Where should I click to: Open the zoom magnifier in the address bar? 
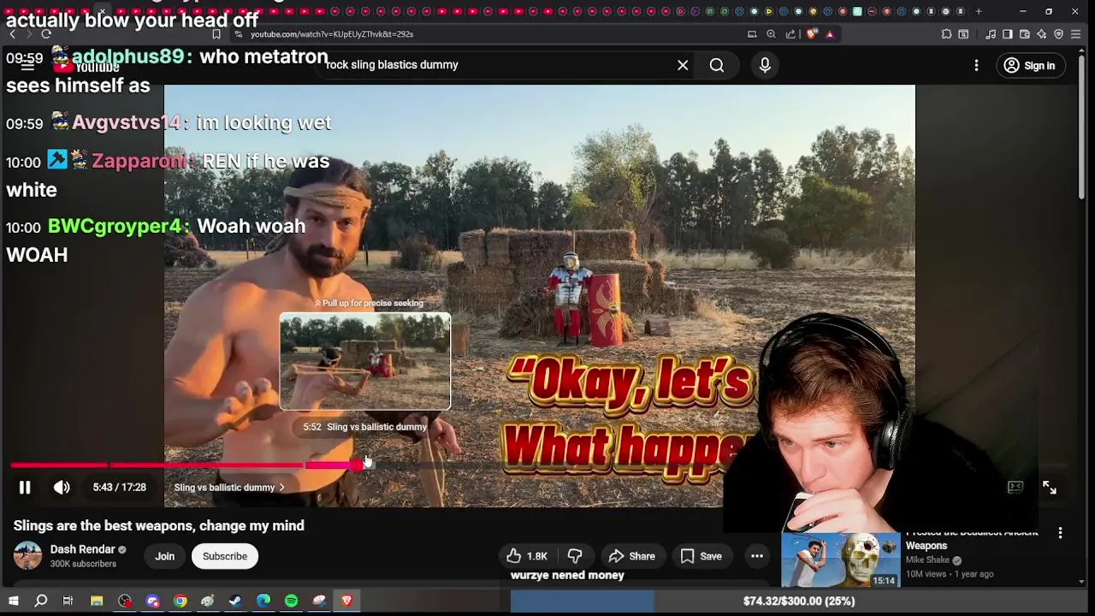coord(771,34)
